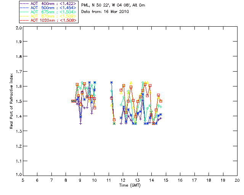This screenshot has width=244, height=195.
Task: Click the 'Data from: 16 Mar 2010' label
Action: [105, 12]
